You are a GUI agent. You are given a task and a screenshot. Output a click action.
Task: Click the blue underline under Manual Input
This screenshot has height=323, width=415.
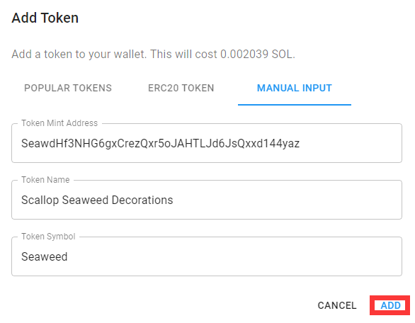point(295,105)
